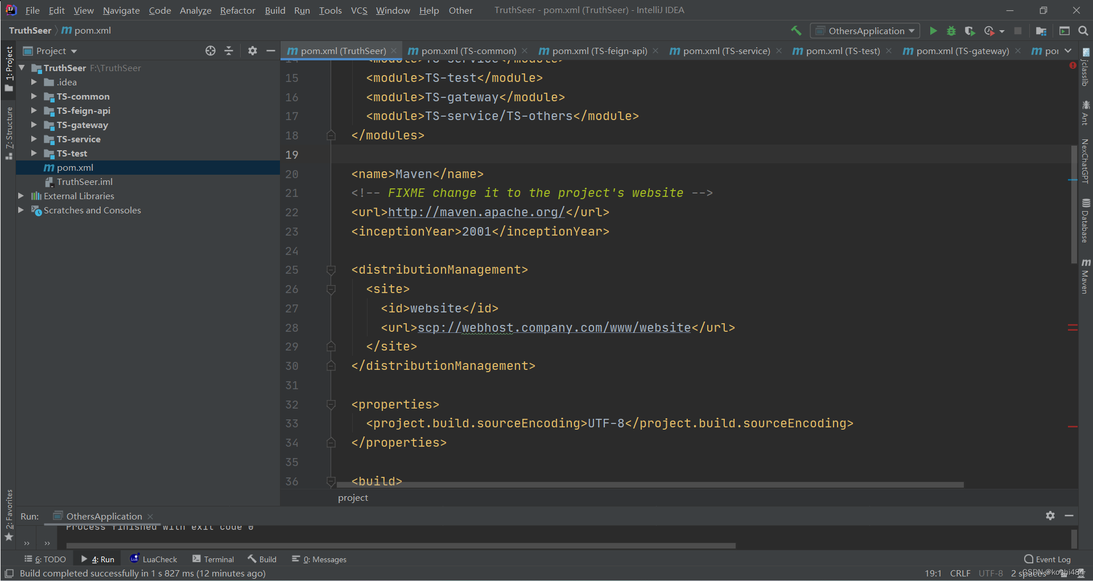
Task: Open the Run panel settings gear
Action: click(x=1050, y=516)
